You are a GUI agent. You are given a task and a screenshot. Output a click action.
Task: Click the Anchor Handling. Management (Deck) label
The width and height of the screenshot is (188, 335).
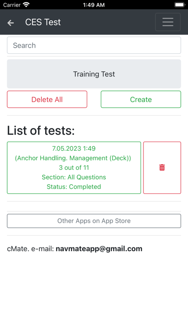(73, 158)
